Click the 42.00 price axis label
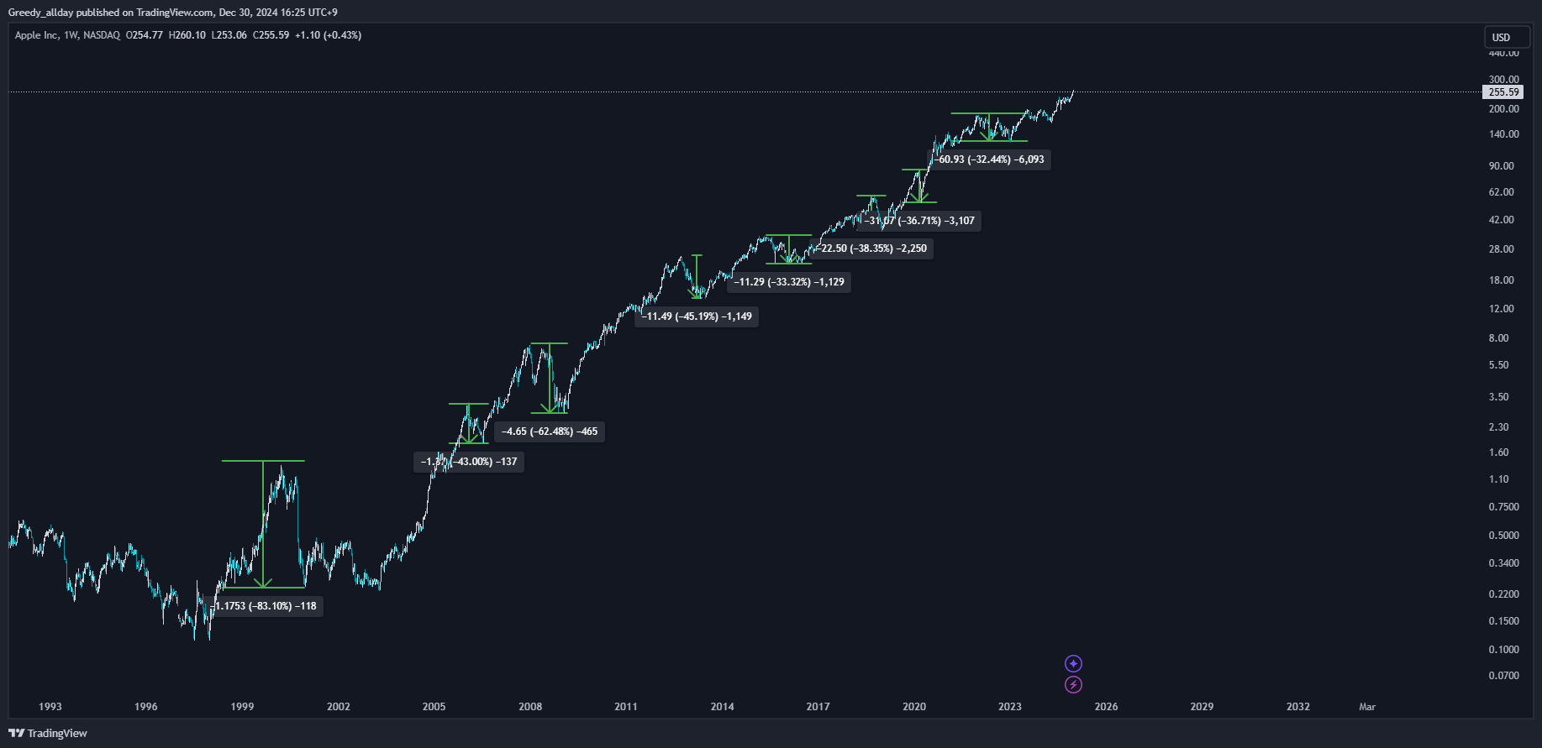Screen dimensions: 1542x748 pyautogui.click(x=1501, y=220)
